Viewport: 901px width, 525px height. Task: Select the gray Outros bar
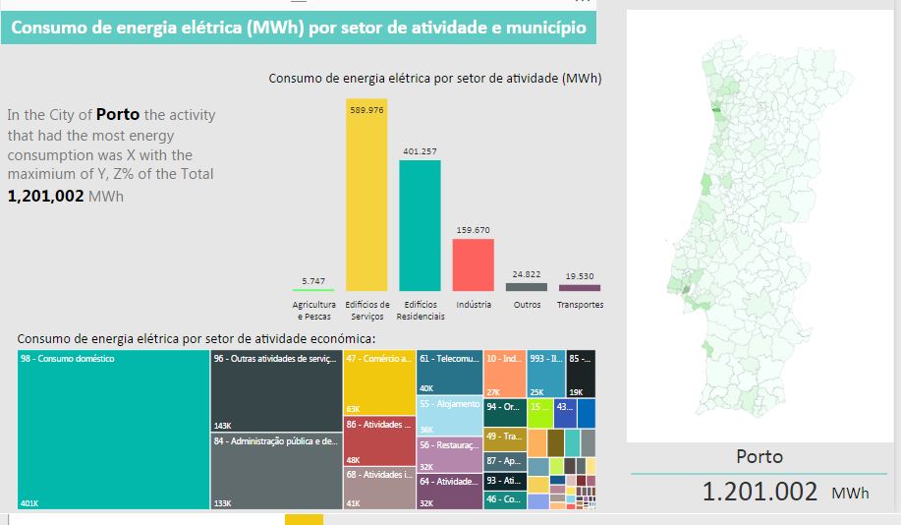[x=527, y=287]
